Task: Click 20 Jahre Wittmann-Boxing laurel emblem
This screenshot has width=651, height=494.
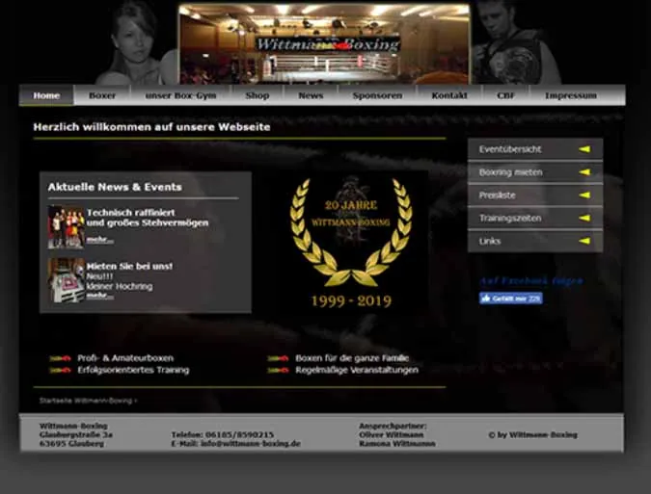Action: click(351, 232)
